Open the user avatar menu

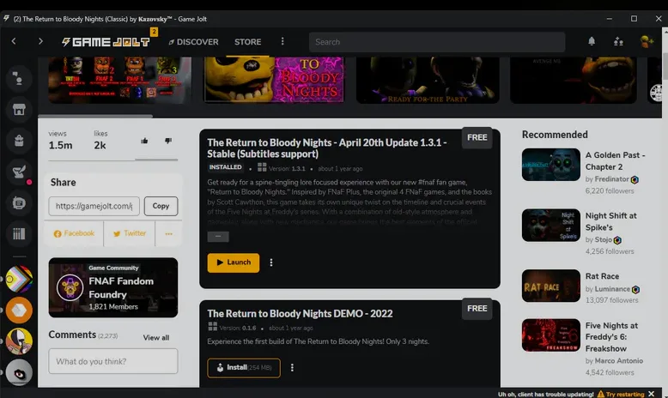[x=647, y=41]
